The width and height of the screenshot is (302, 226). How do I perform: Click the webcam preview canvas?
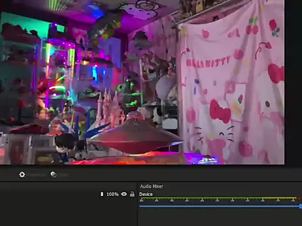142,82
